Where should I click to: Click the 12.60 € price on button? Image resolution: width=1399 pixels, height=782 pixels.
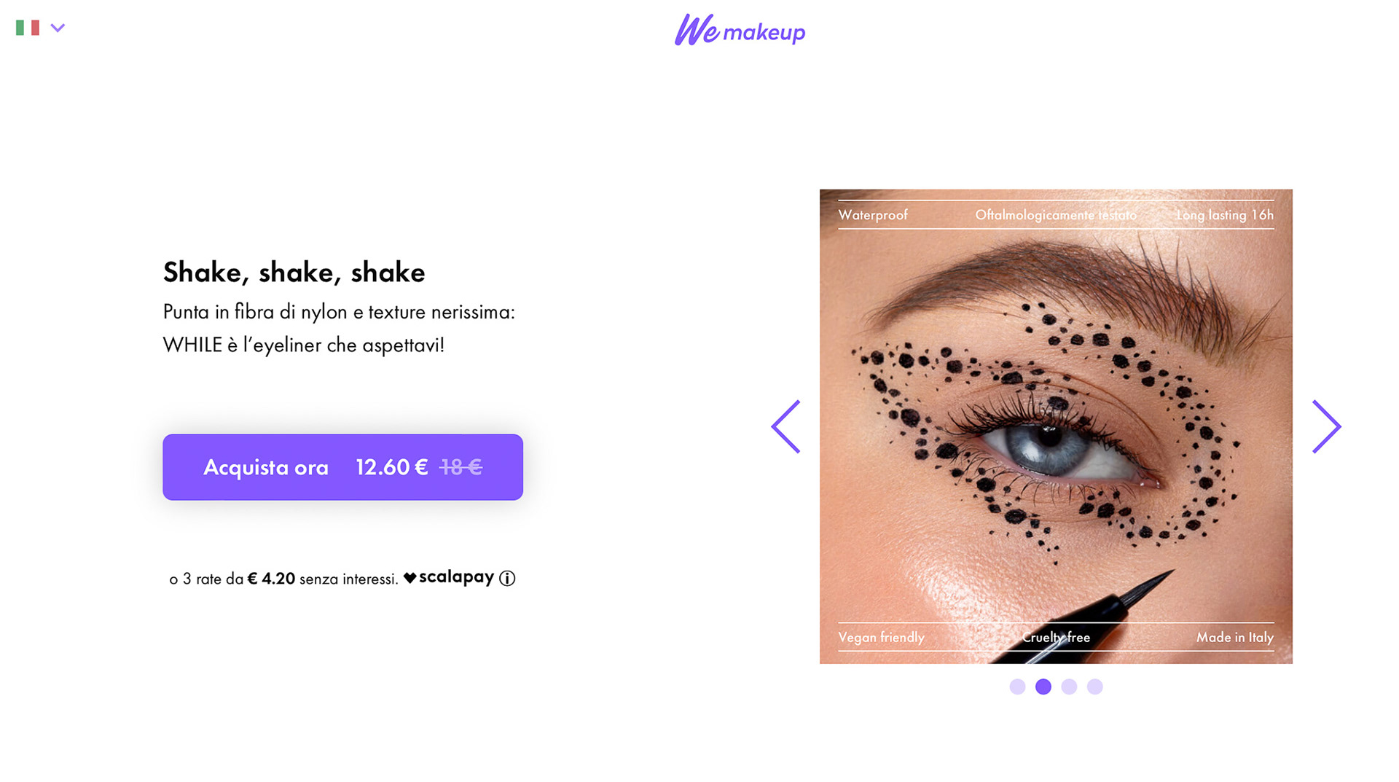click(392, 467)
